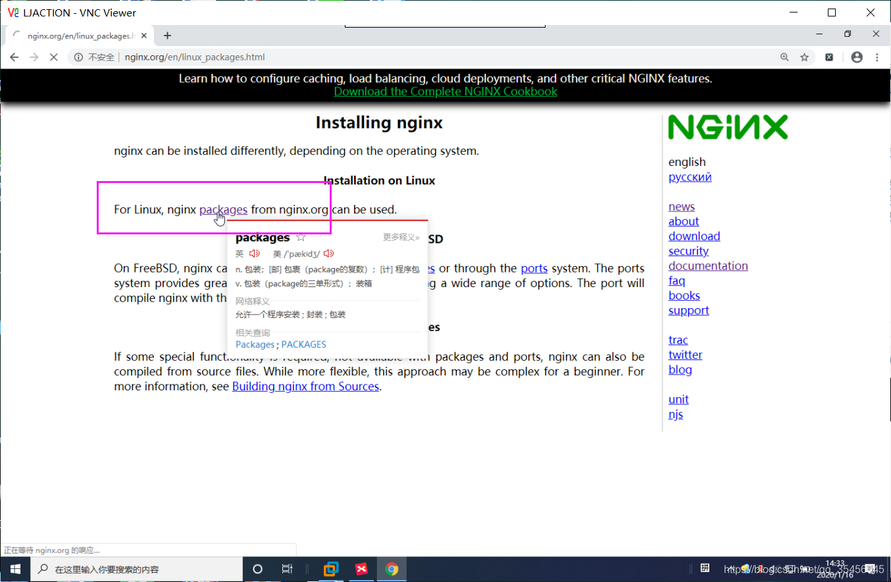Open the red X app on taskbar
Viewport: 891px width, 582px height.
coord(361,569)
